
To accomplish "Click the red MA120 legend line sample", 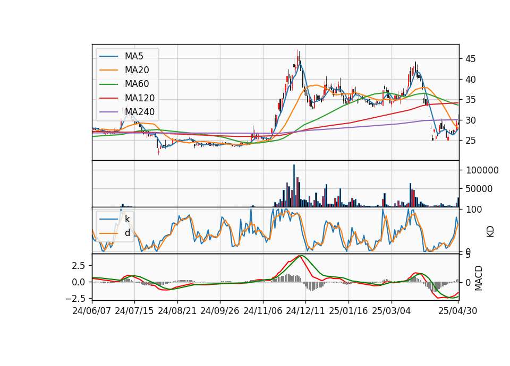I will tap(108, 98).
